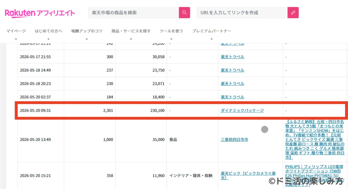Select the date cell 2026-05-17 21:55
Viewport: 348px width, 189px height.
tap(35, 57)
